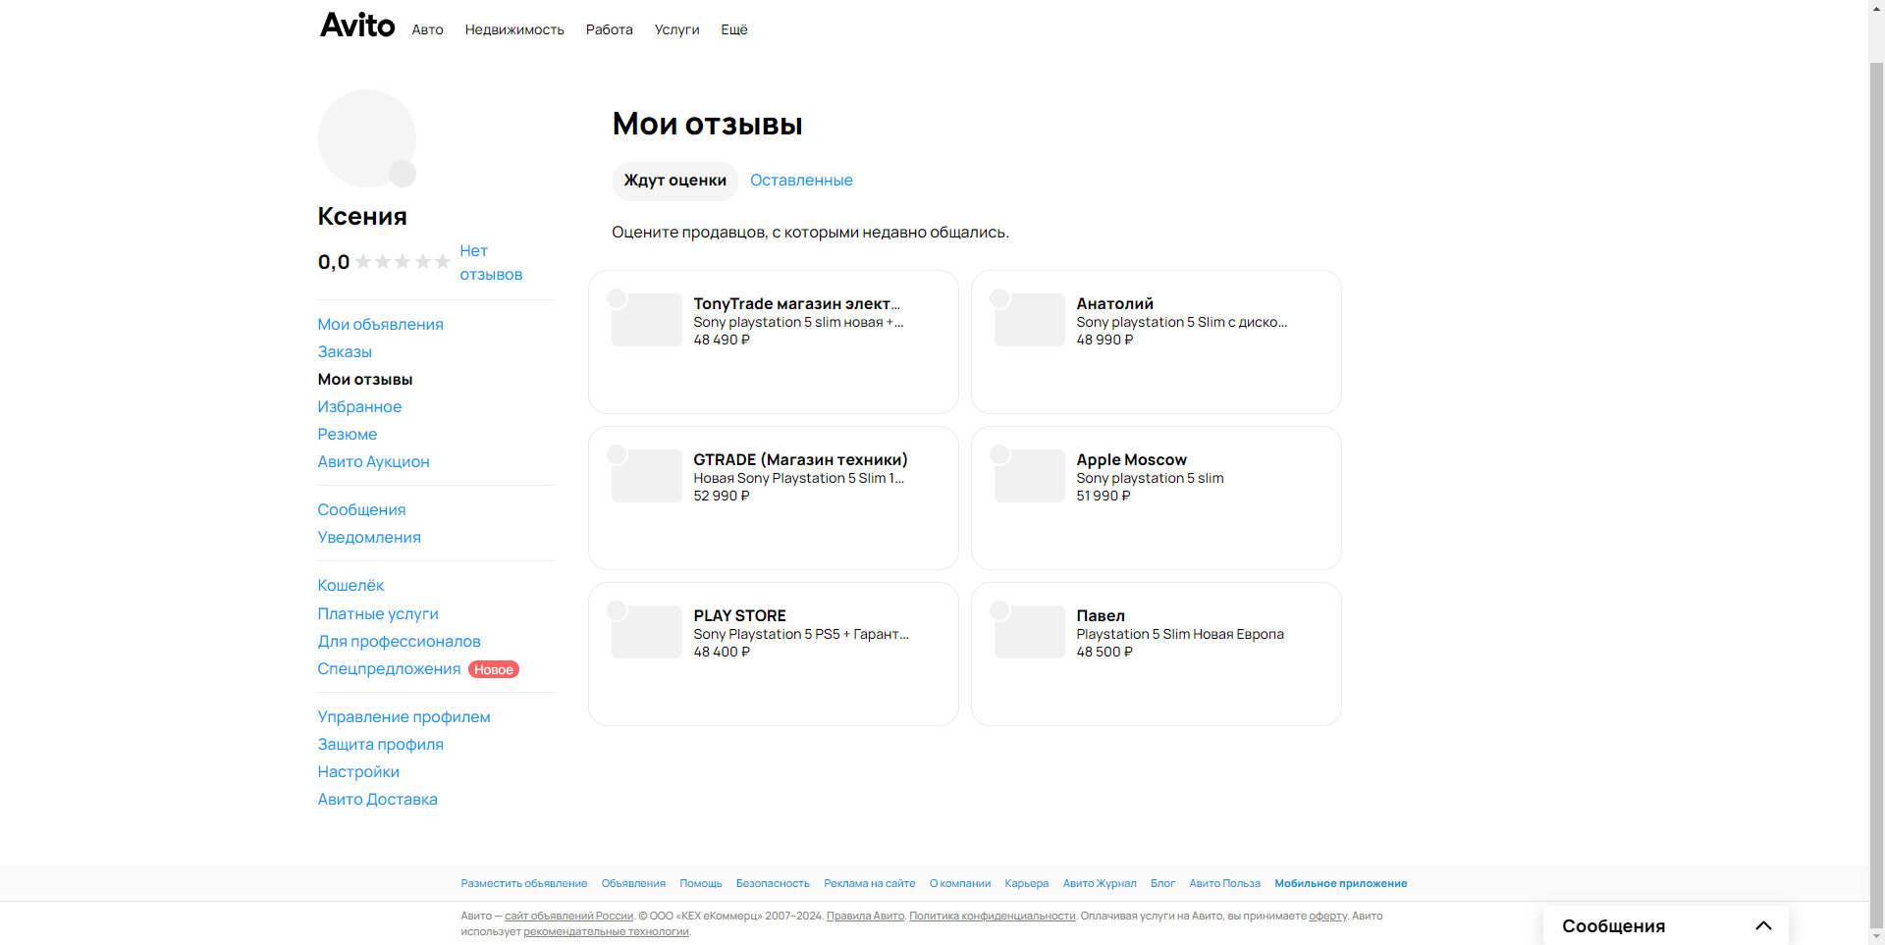Open Спецпредложения link

pyautogui.click(x=389, y=669)
